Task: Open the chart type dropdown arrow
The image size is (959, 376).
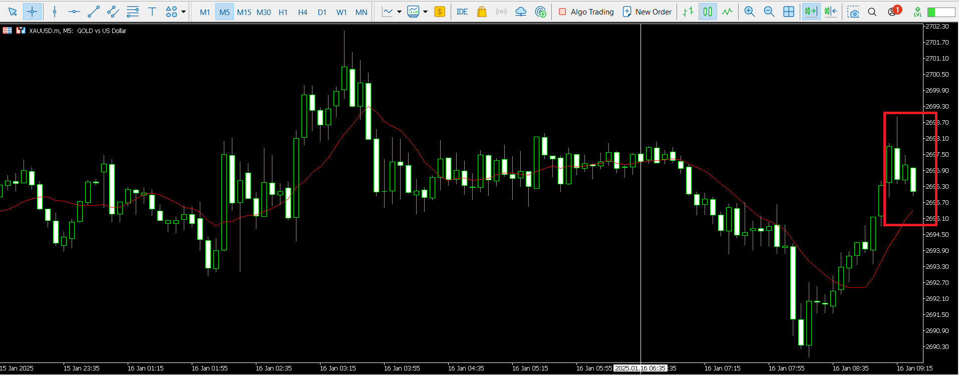Action: pyautogui.click(x=399, y=12)
